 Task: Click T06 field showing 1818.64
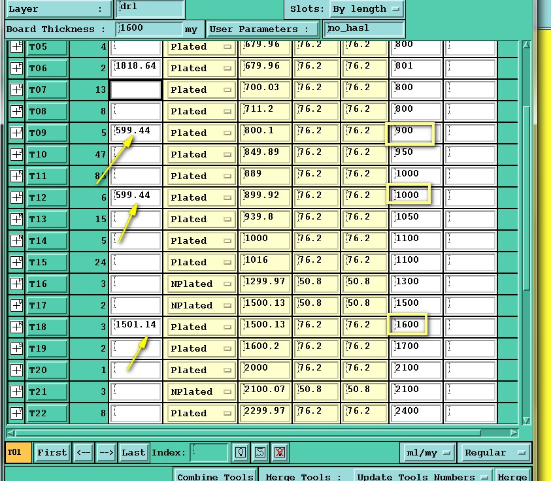(x=136, y=68)
